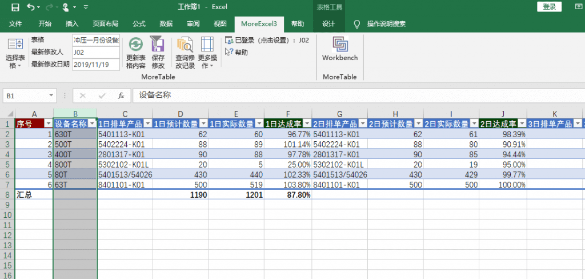
Task: Open filter dropdown on 1日达成率 column
Action: (x=307, y=124)
